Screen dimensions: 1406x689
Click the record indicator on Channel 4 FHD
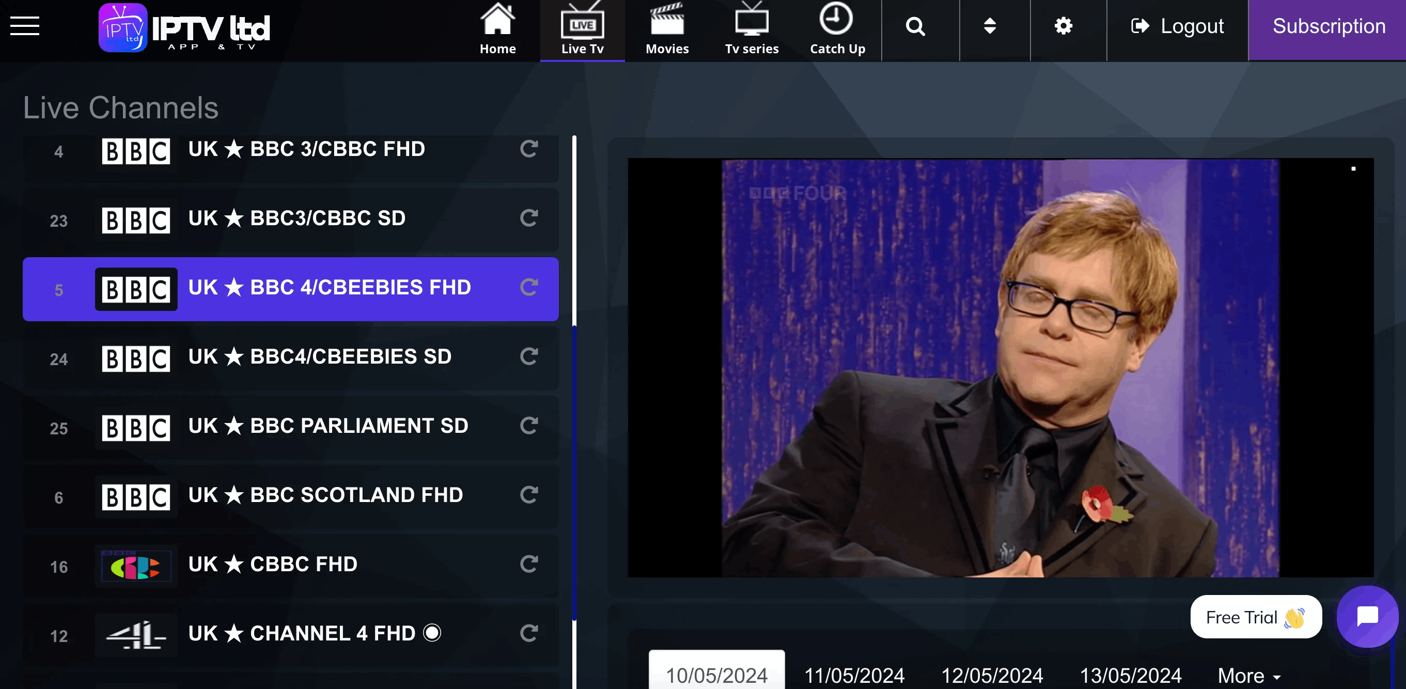pyautogui.click(x=432, y=633)
